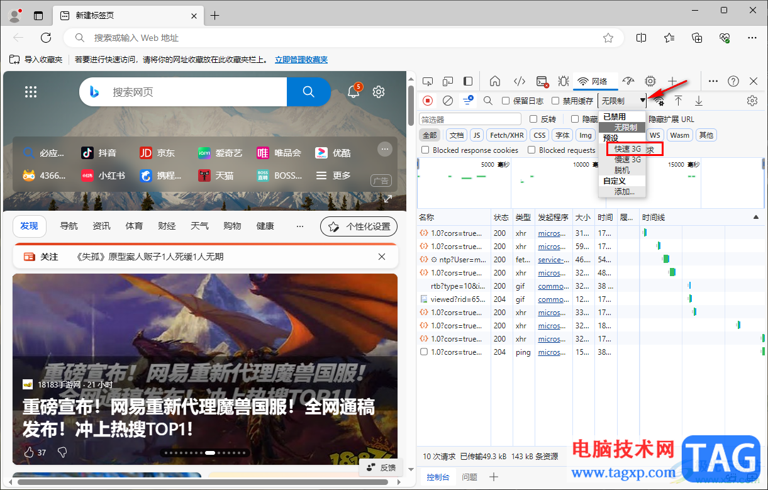The height and width of the screenshot is (490, 768).
Task: Toggle the DevTools activity sidebar icon
Action: [468, 81]
